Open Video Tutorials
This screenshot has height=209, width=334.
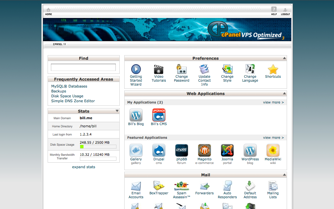(x=159, y=69)
